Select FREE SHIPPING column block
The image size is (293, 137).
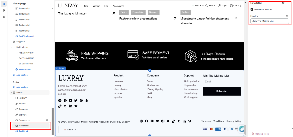(26, 53)
